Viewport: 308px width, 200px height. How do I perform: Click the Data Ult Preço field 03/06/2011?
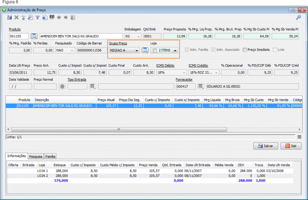[20, 73]
